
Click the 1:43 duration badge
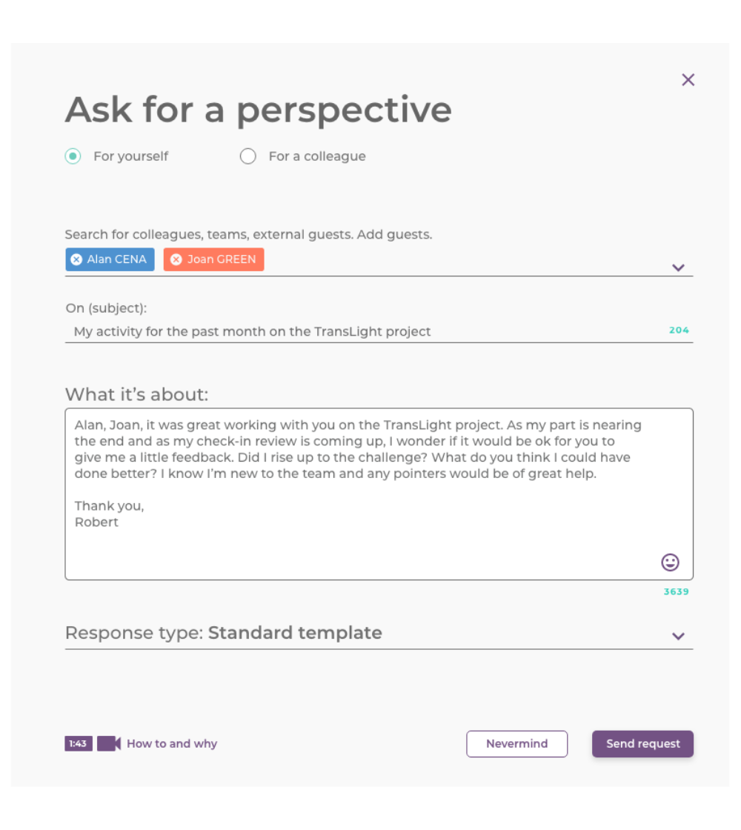coord(78,743)
